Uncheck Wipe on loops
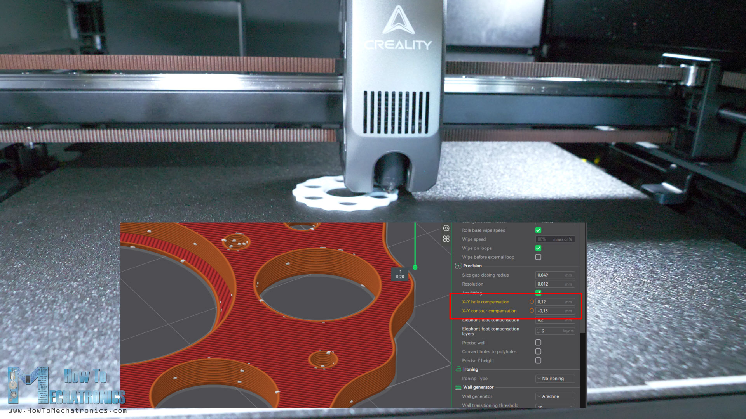 pyautogui.click(x=538, y=248)
